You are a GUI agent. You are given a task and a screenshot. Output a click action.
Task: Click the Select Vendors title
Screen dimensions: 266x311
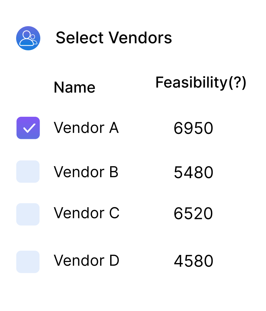(114, 38)
